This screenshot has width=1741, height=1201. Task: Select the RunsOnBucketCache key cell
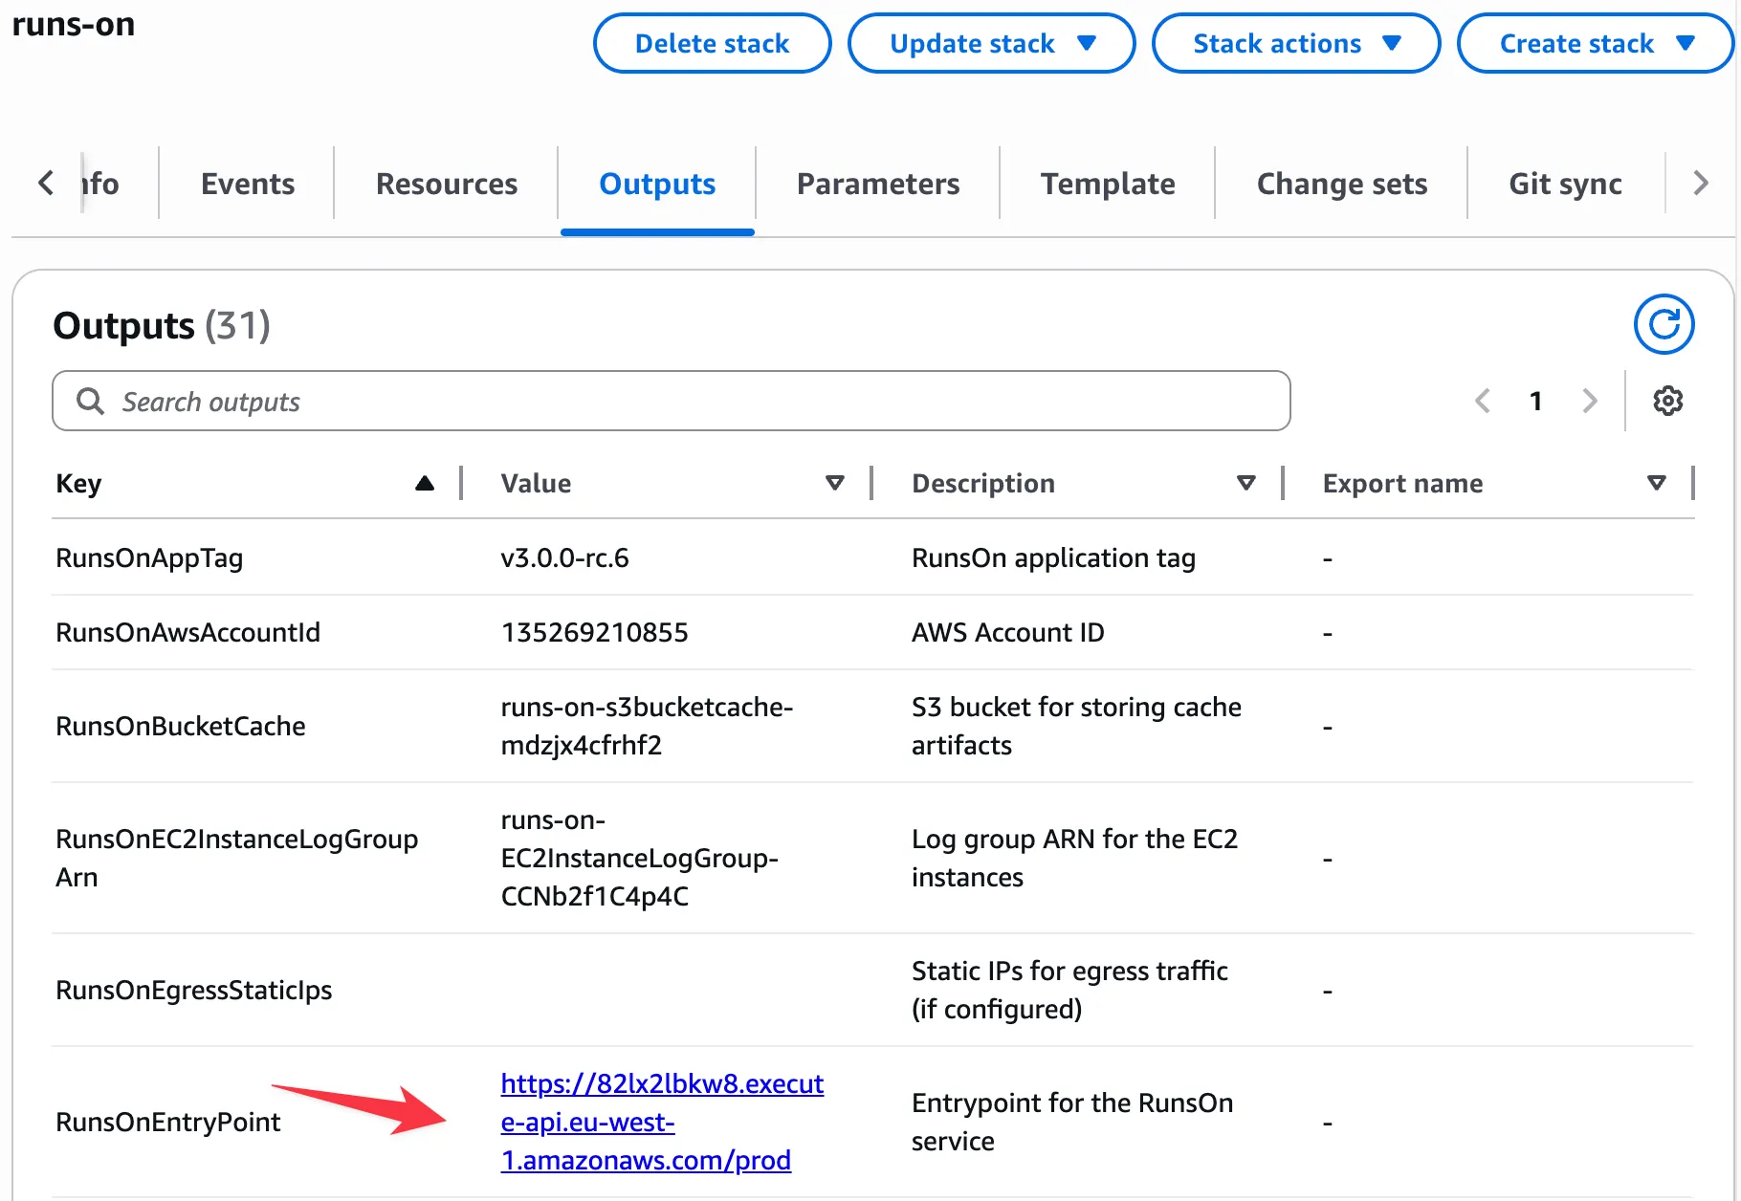181,726
